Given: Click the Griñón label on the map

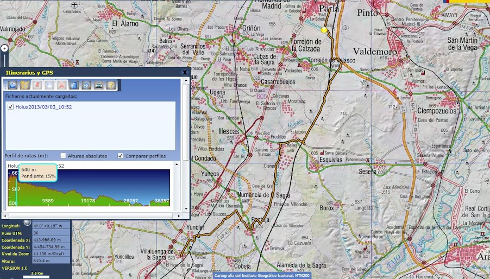Looking at the screenshot, I should (x=252, y=28).
